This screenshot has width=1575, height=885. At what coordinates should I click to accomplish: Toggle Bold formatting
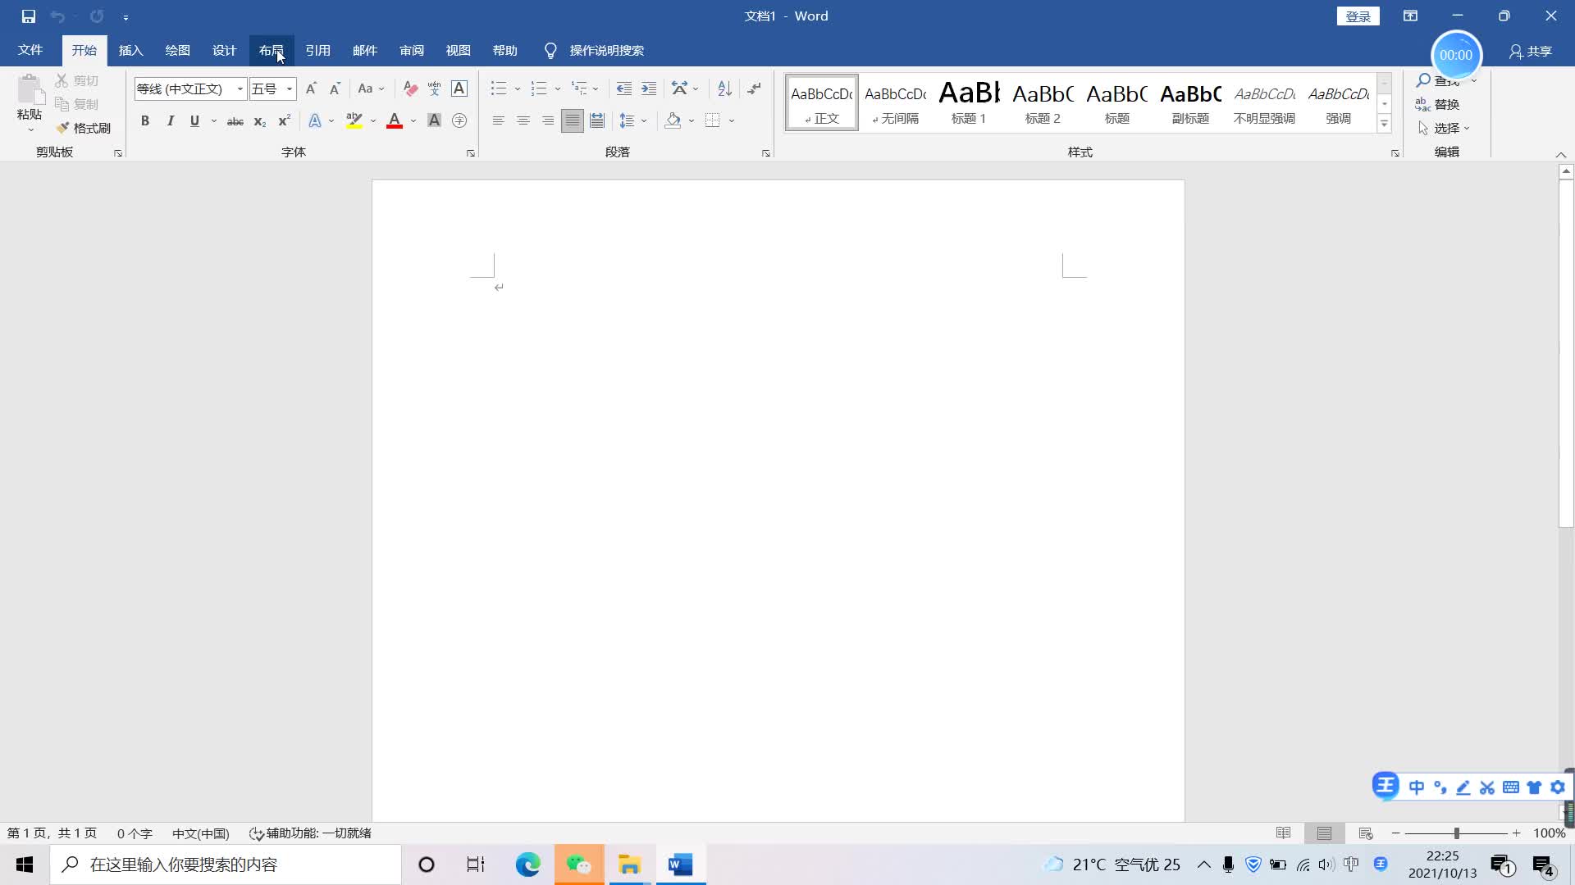coord(145,121)
